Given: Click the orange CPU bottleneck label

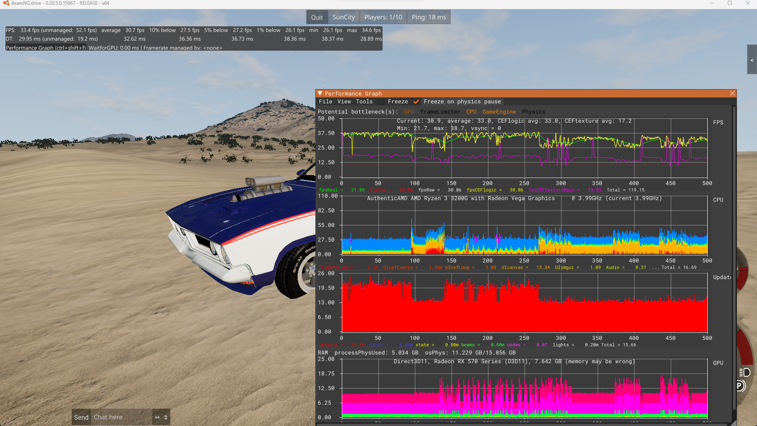Looking at the screenshot, I should point(471,112).
